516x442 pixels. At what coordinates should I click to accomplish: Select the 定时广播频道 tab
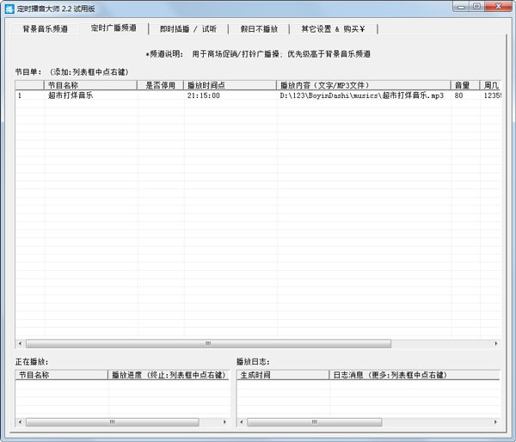[x=114, y=28]
